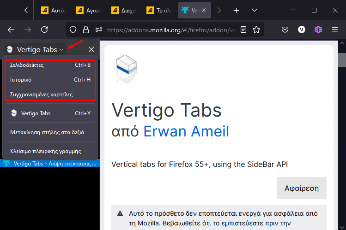Close the sidebar with X button

(91, 49)
